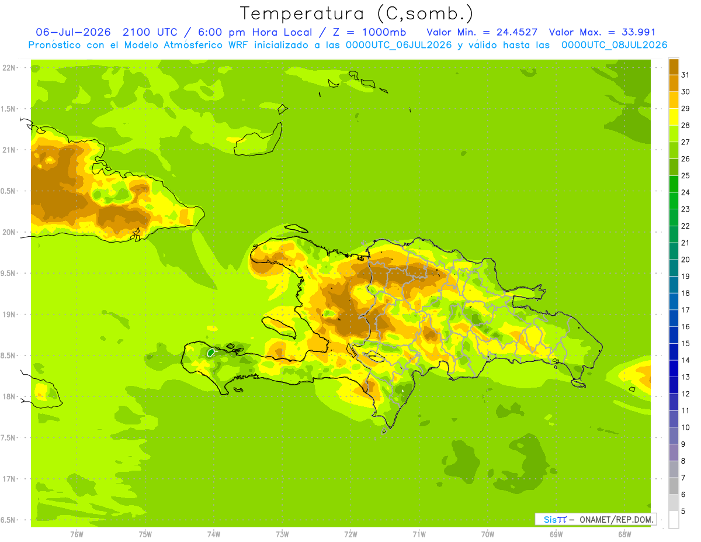The width and height of the screenshot is (701, 542).
Task: Click the legend color band between 30 and 31
Action: point(674,83)
